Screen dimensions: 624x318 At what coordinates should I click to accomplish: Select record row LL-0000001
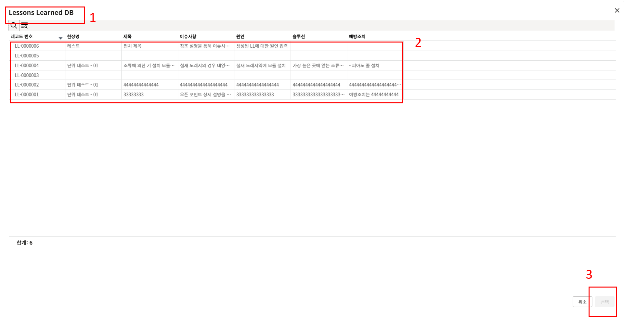27,94
